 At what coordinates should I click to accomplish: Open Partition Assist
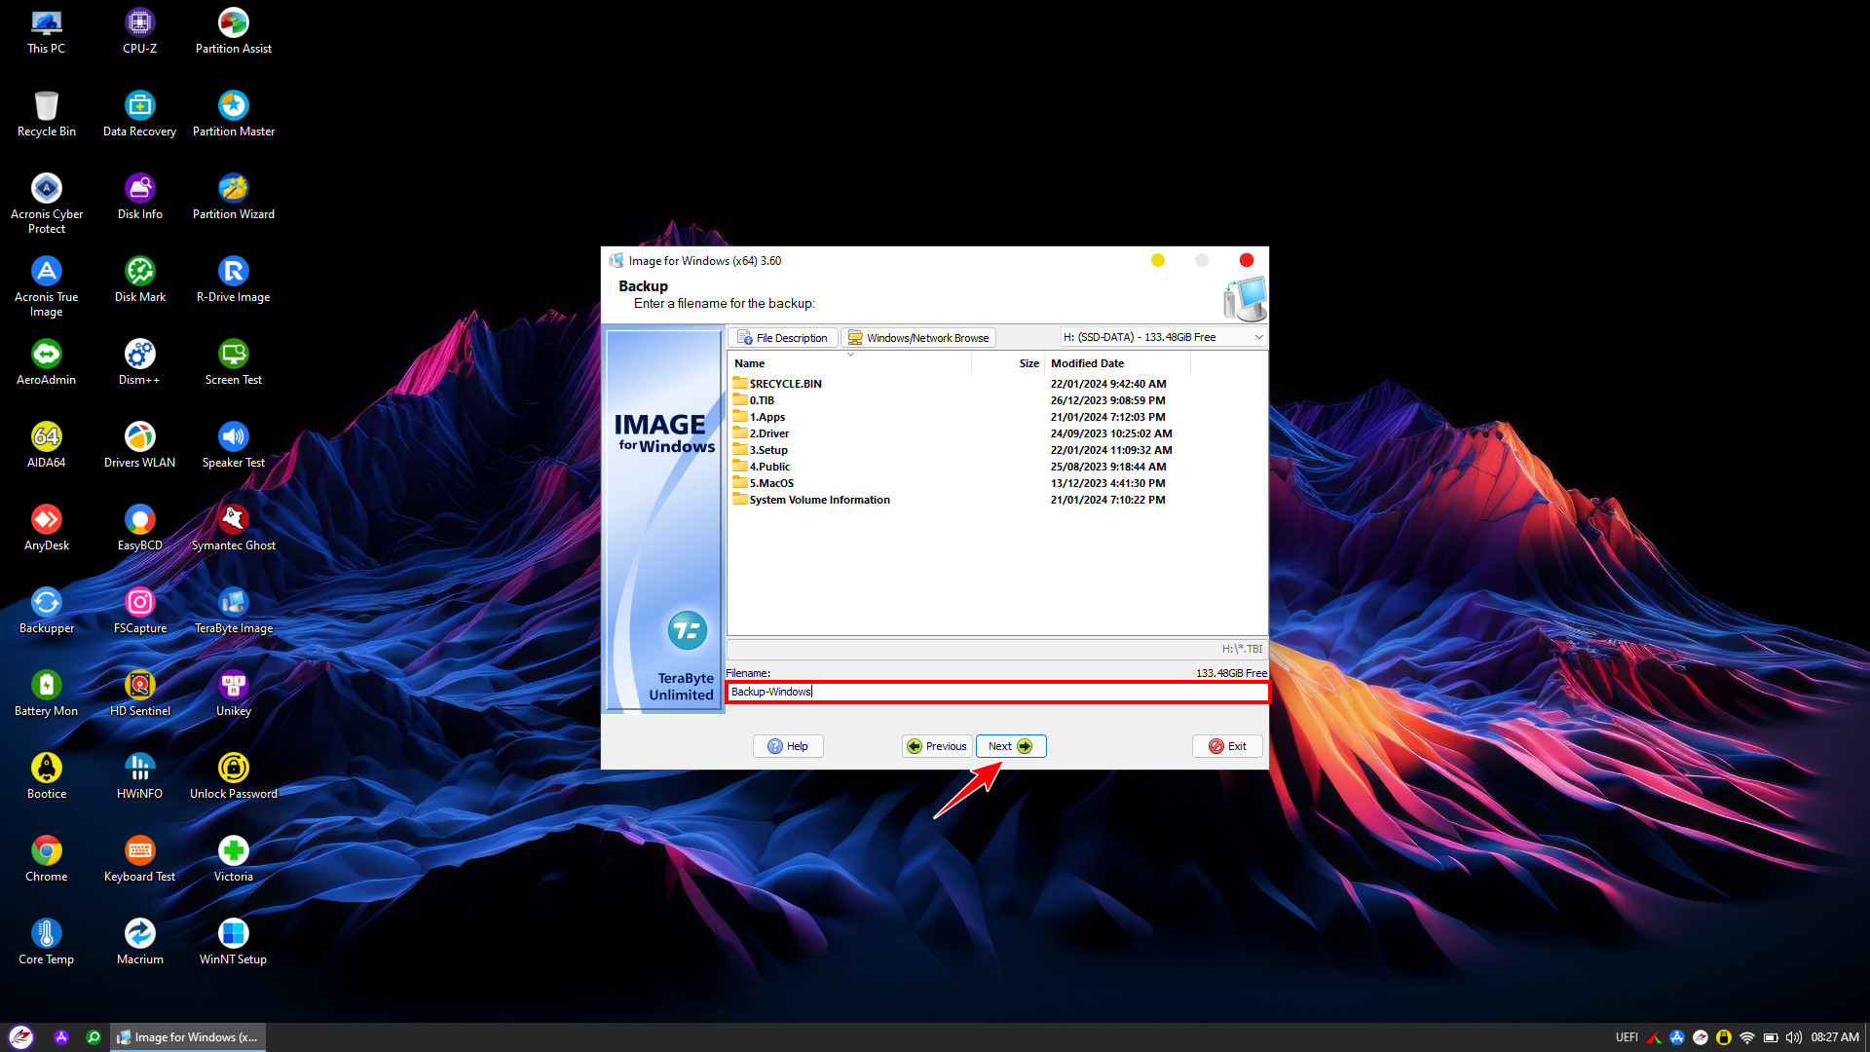pyautogui.click(x=233, y=20)
